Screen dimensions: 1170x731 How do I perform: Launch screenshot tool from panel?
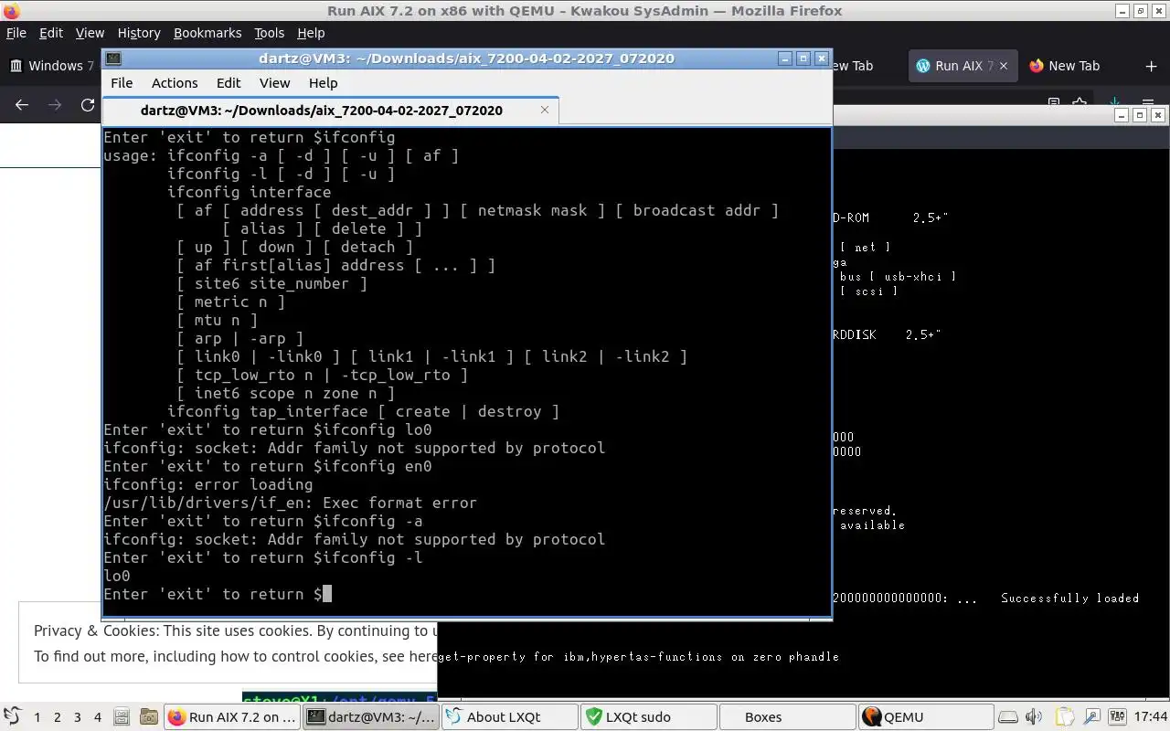[x=148, y=717]
